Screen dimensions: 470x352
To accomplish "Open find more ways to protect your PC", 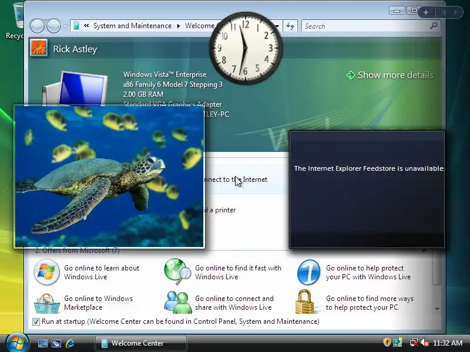I will coord(370,303).
